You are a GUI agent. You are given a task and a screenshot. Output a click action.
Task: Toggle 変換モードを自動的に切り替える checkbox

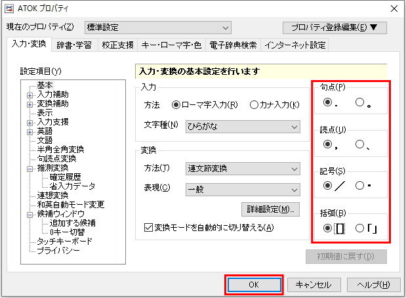148,228
